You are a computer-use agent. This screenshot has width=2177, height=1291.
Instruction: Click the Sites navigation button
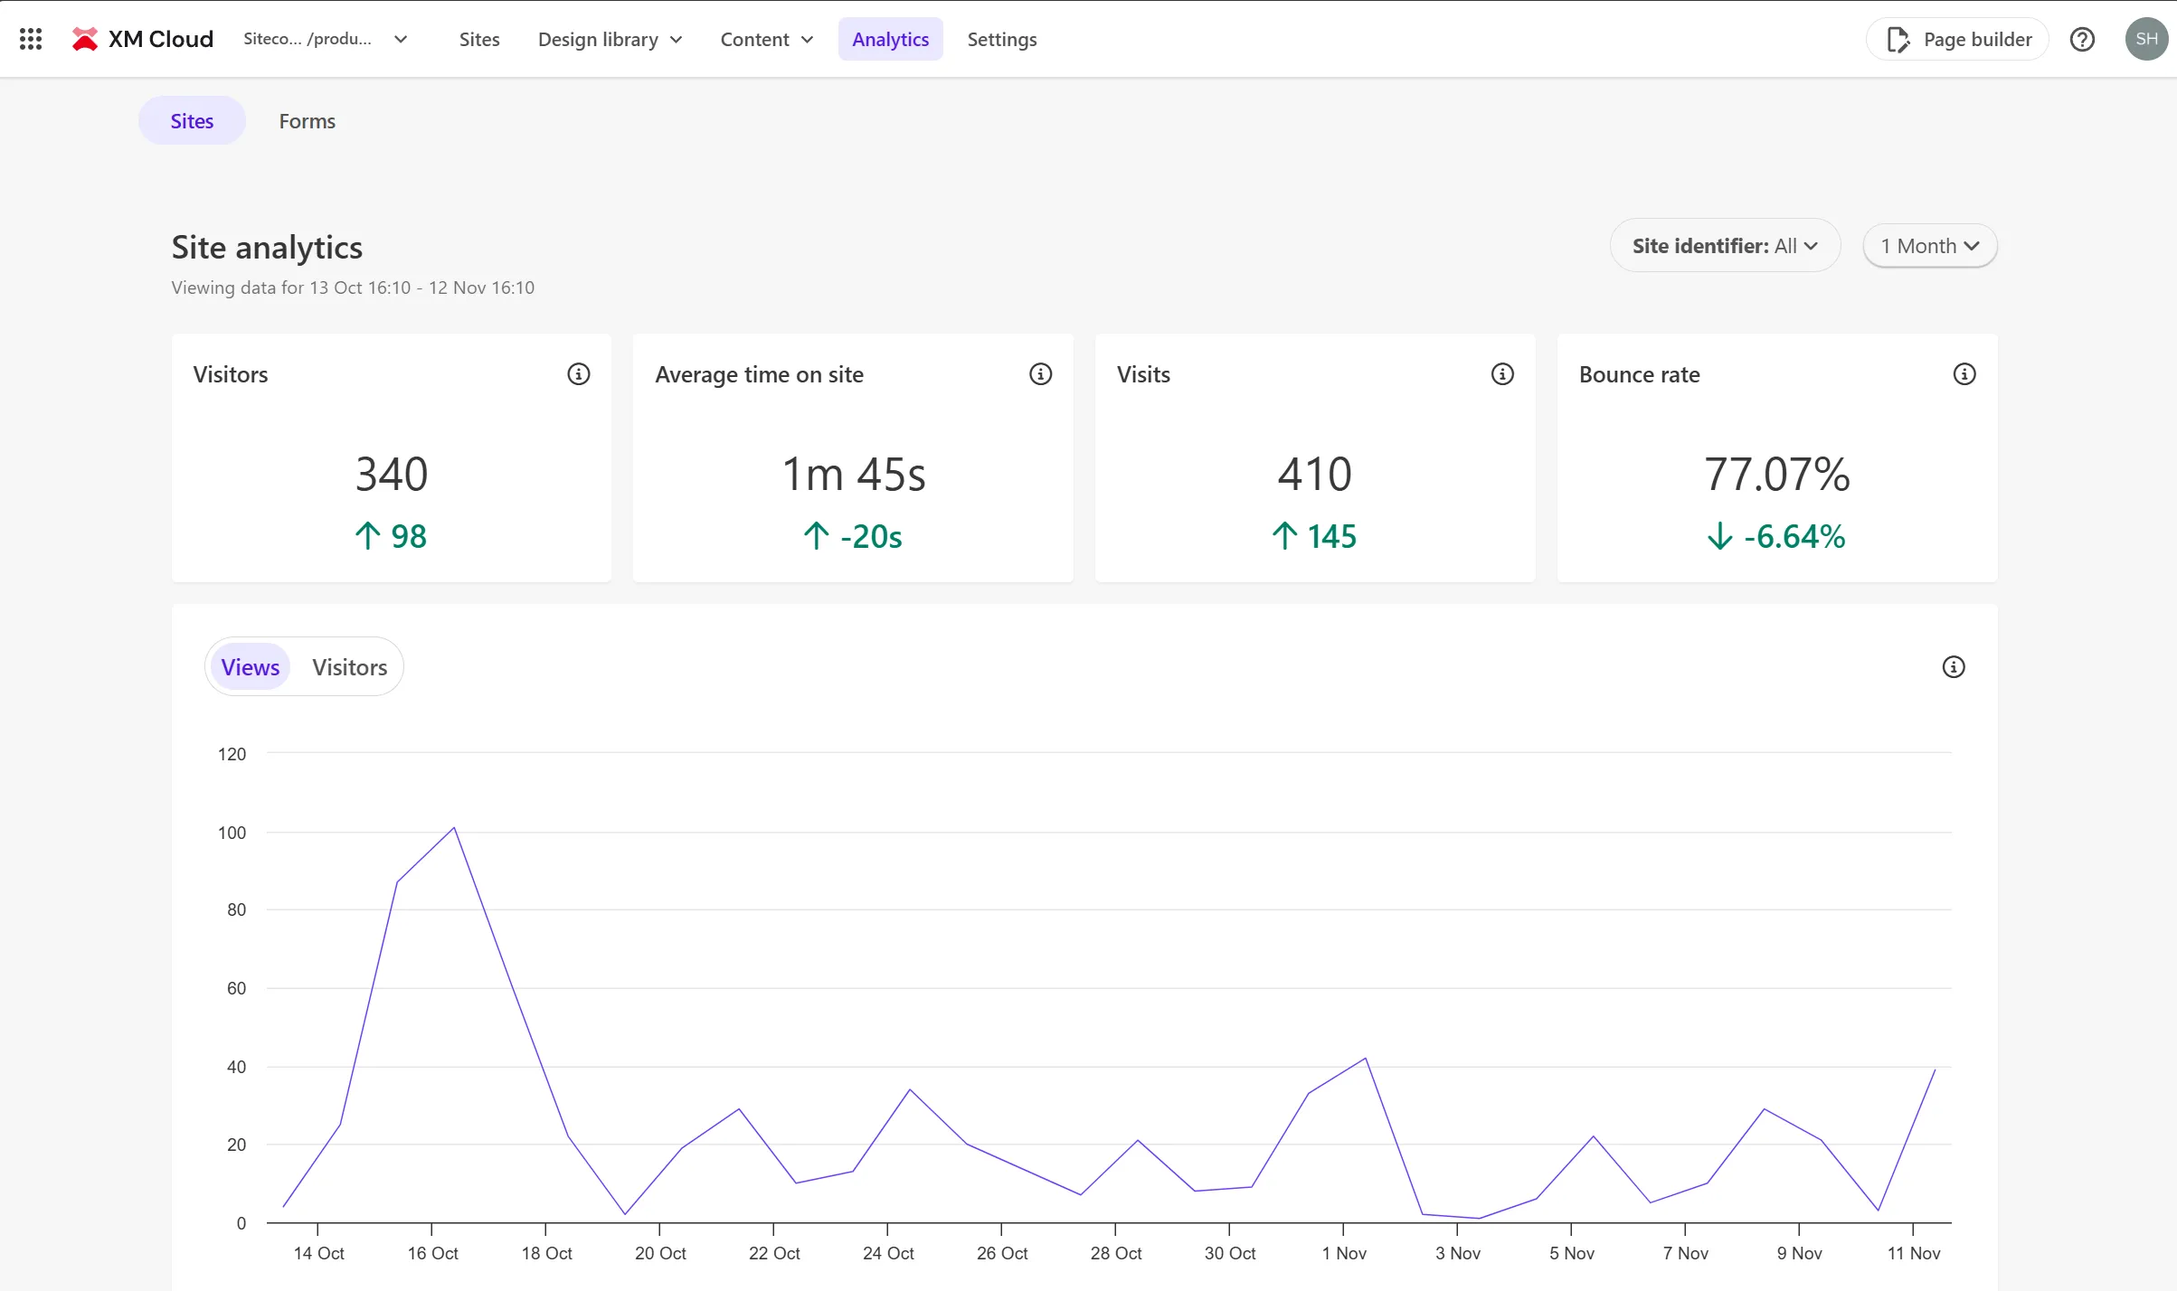478,38
